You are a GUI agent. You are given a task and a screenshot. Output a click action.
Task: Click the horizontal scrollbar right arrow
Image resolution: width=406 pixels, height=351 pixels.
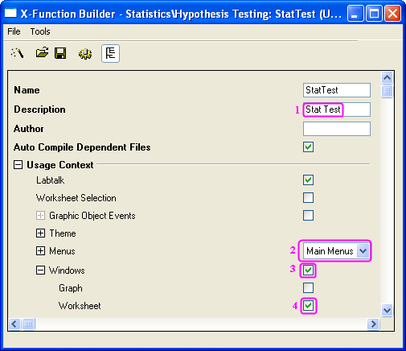coord(373,324)
